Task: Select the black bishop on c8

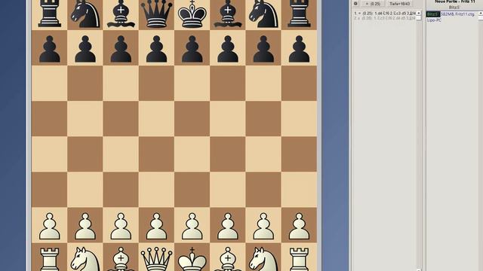Action: point(121,14)
